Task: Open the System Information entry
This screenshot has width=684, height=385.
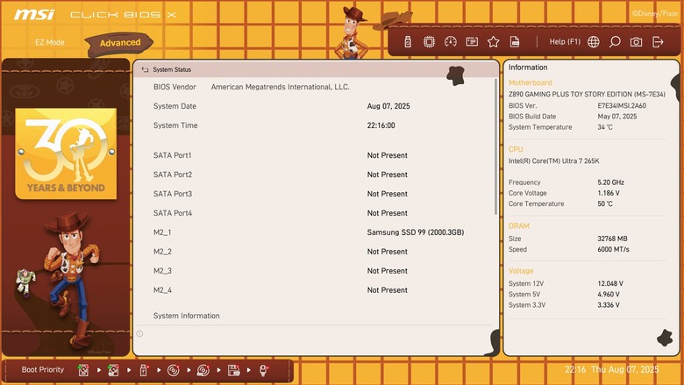Action: tap(186, 316)
